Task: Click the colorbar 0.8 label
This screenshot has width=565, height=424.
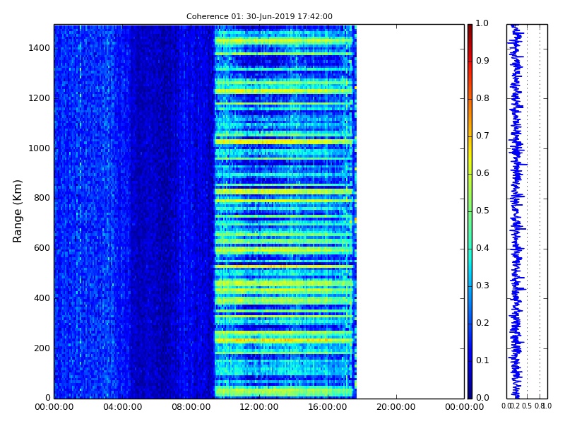Action: [482, 98]
